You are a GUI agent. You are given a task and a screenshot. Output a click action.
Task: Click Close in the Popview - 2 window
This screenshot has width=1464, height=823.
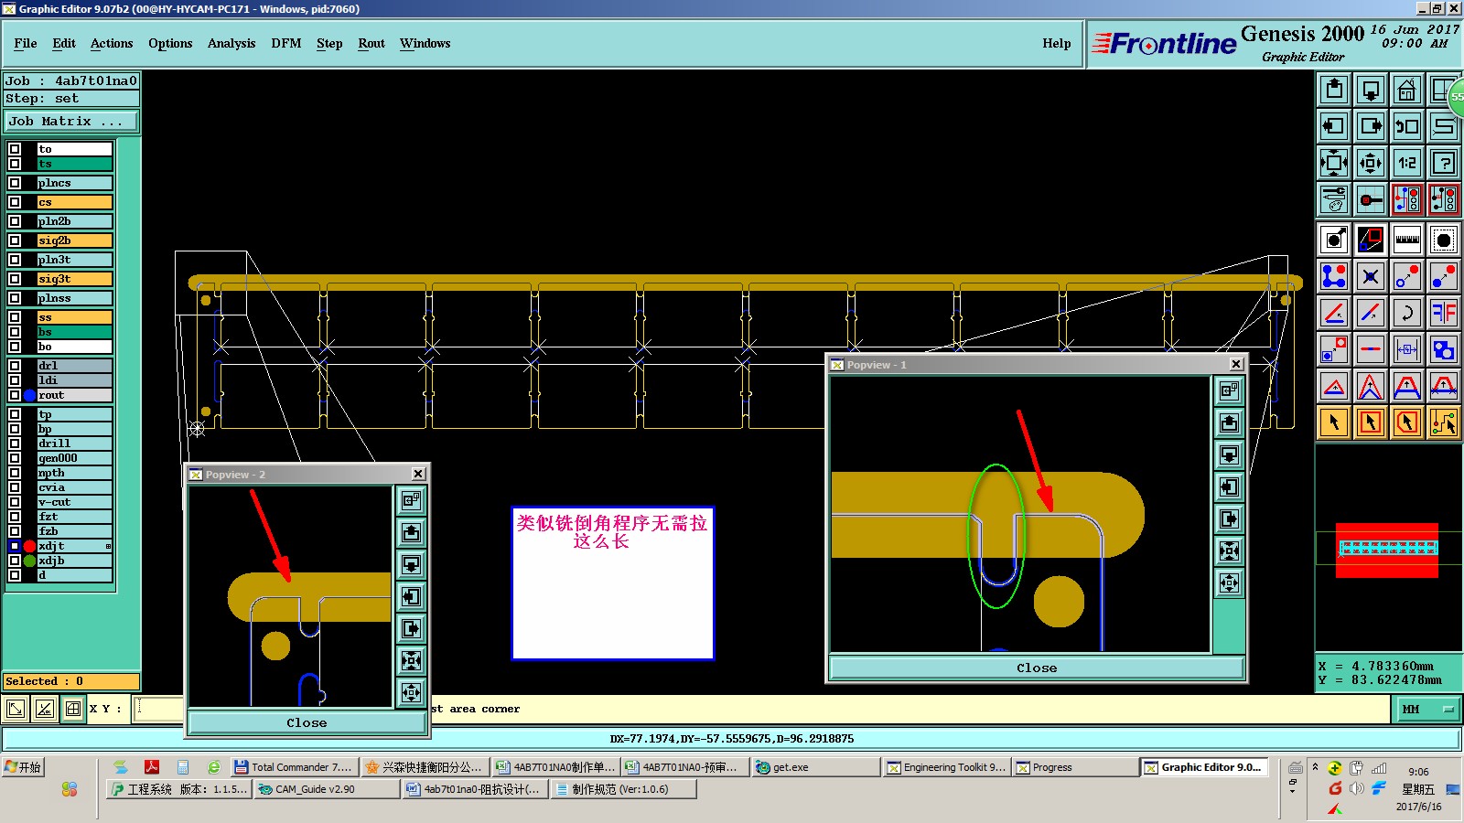(x=307, y=722)
